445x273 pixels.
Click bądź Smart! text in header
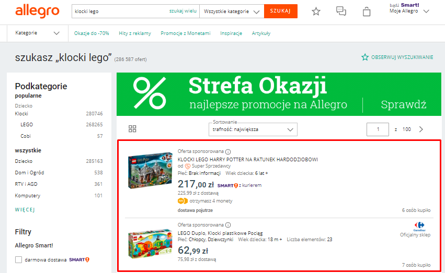(x=404, y=5)
